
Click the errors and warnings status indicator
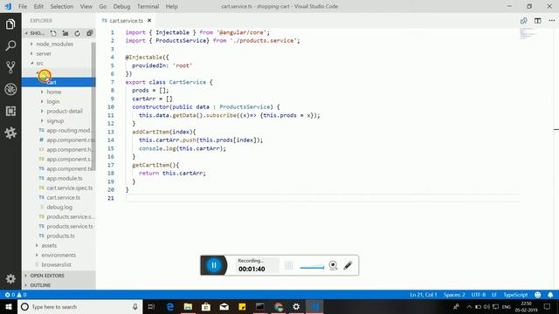[16, 295]
